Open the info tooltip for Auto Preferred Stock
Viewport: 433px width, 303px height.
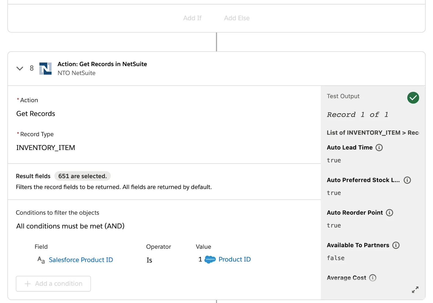[x=407, y=180]
